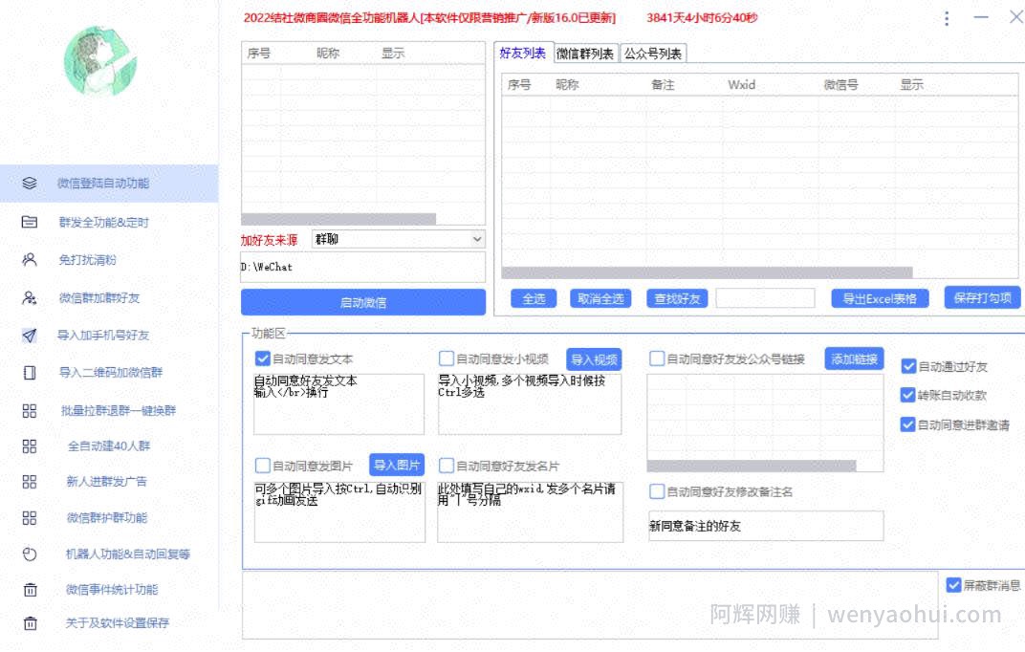Screen dimensions: 1025x652
Task: Click the grid icon beside 微信群护群功能
Action: click(30, 518)
